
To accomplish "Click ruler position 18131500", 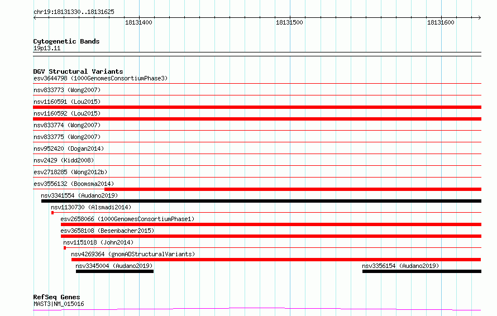I will point(289,22).
